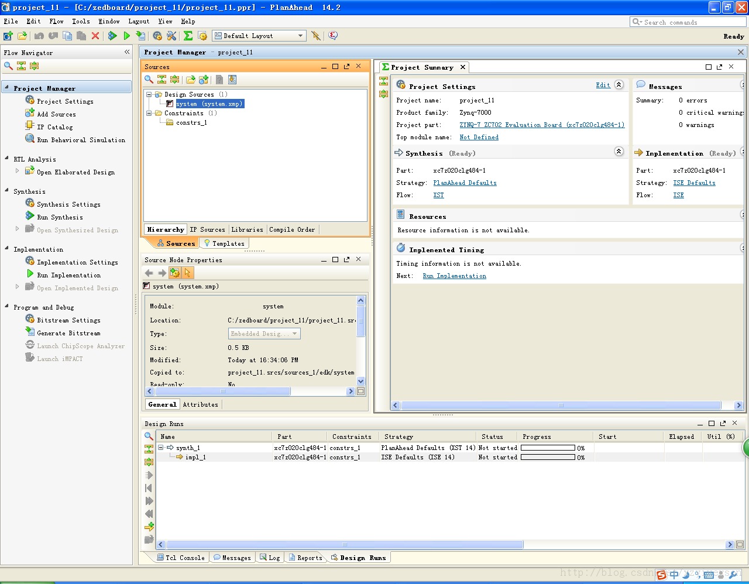Click the ISE Defaults strategy link
The width and height of the screenshot is (749, 584).
coord(694,183)
